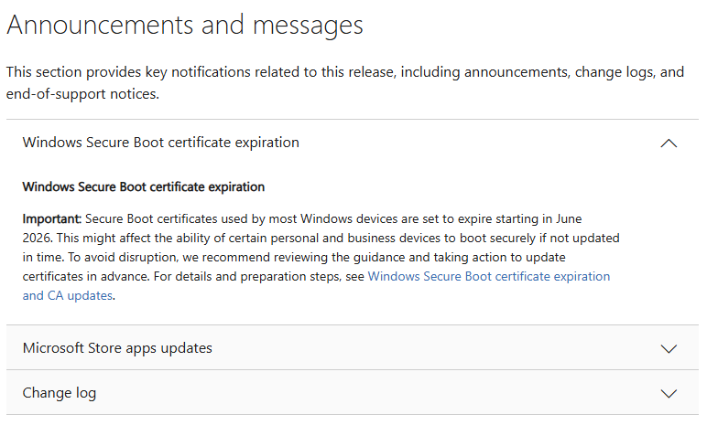The image size is (707, 425).
Task: Collapse the Windows Secure Boot certificate expiration header
Action: tap(161, 143)
